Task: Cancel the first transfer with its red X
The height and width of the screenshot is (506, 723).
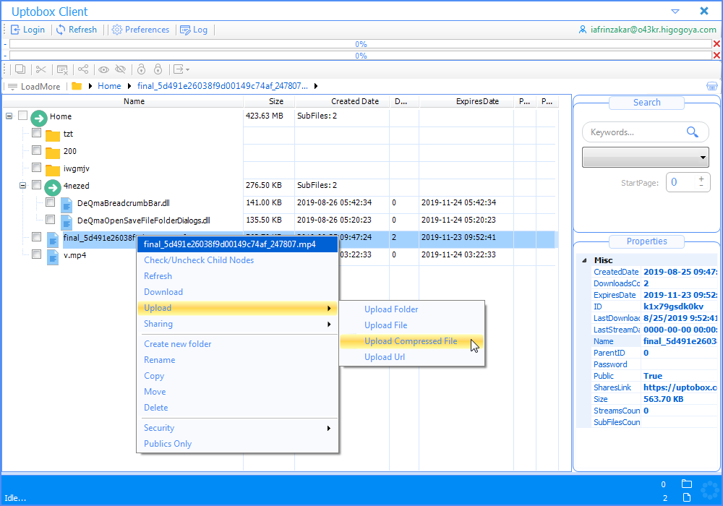Action: pyautogui.click(x=716, y=44)
